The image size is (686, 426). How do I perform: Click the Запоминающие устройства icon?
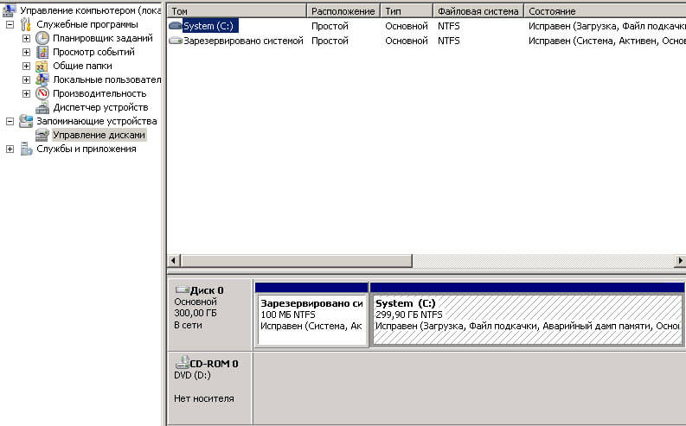click(26, 121)
